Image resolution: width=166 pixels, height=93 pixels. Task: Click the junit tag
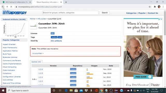[x=60, y=37]
